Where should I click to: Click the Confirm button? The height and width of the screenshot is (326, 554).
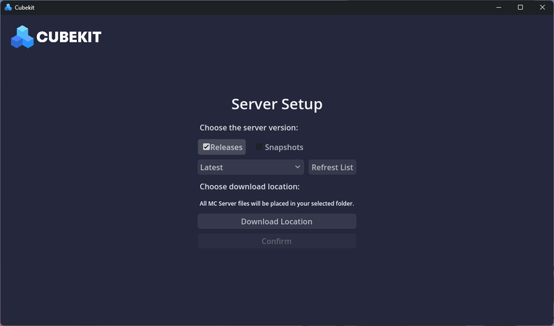point(276,241)
